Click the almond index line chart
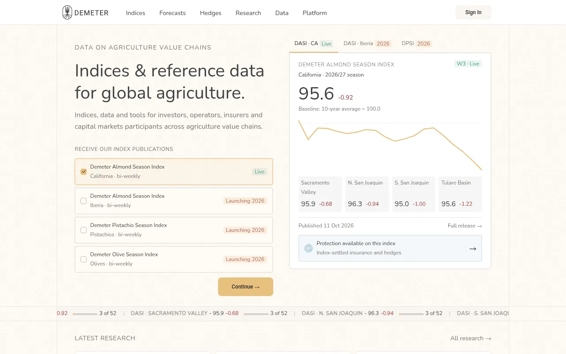Viewport: 566px width, 354px height. 390,145
